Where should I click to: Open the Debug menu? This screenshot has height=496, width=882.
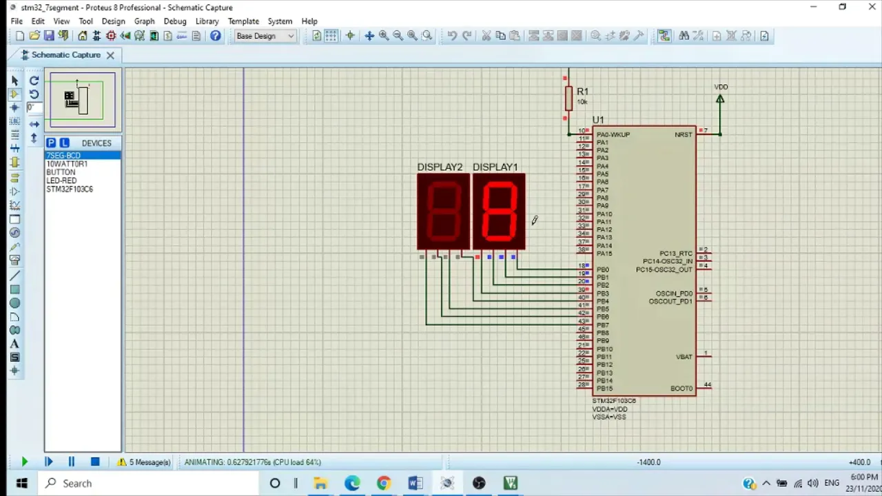(x=175, y=21)
